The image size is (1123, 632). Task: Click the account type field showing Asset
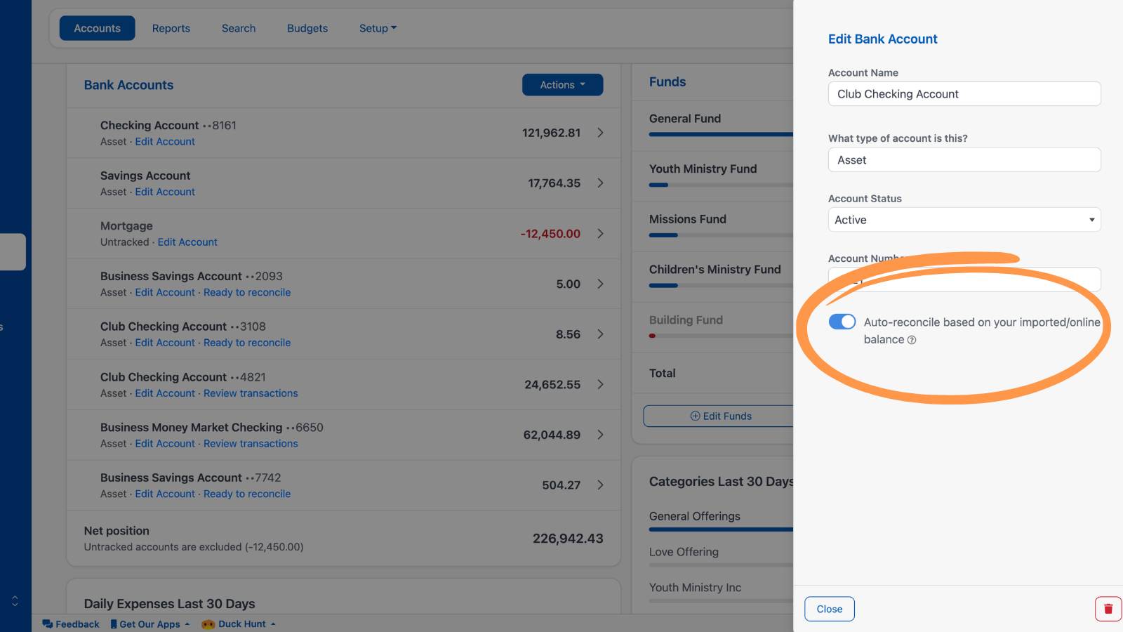964,160
